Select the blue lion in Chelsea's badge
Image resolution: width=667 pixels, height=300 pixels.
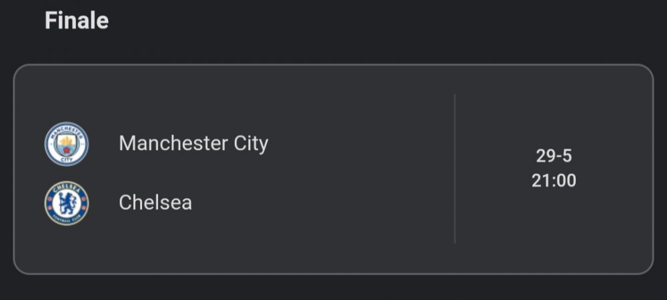67,203
